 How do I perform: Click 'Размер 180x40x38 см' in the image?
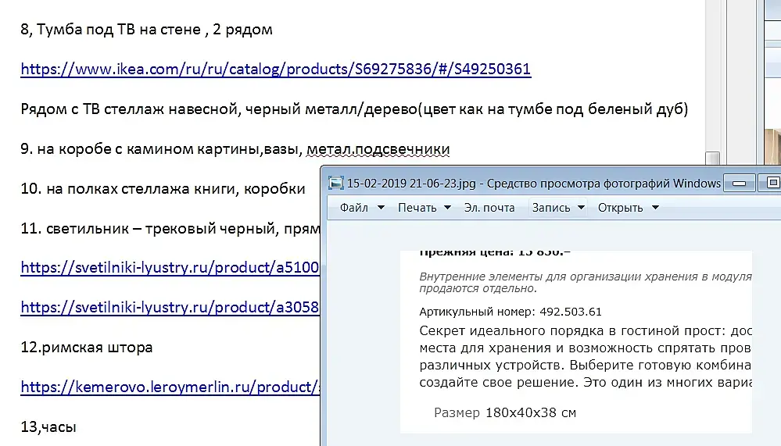505,412
